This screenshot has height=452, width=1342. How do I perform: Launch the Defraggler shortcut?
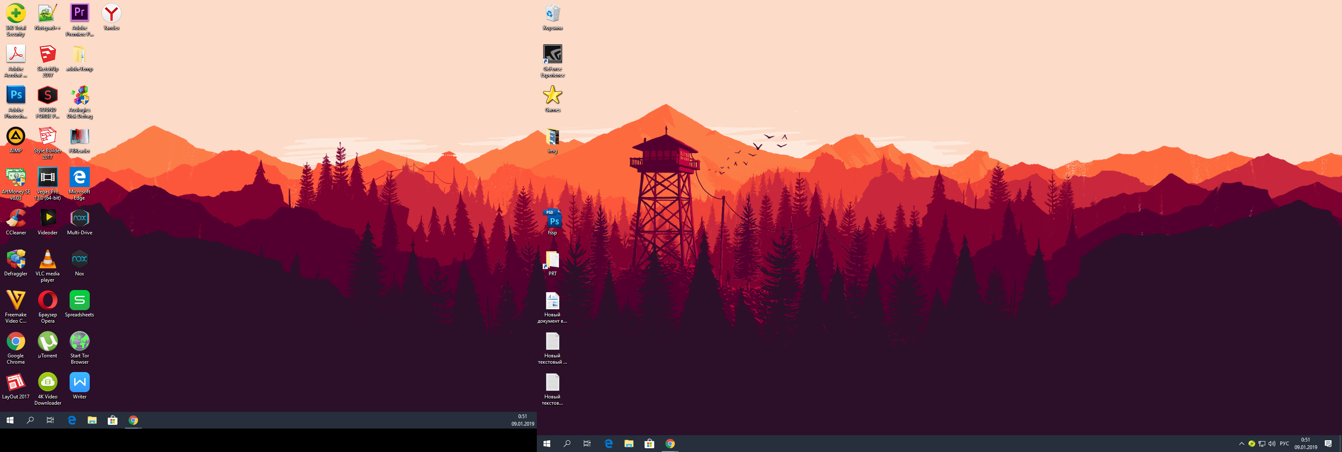(x=16, y=263)
